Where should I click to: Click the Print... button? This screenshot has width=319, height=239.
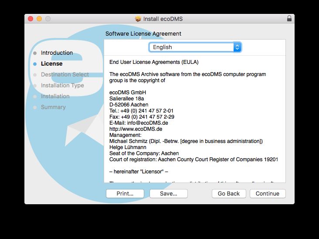tap(125, 193)
